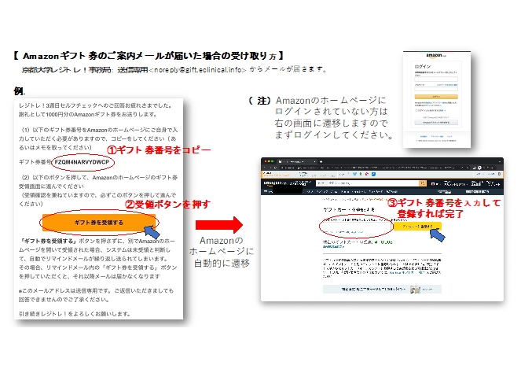The width and height of the screenshot is (521, 369).
Task: Click the yellow ログイン button on login page
Action: pos(436,97)
